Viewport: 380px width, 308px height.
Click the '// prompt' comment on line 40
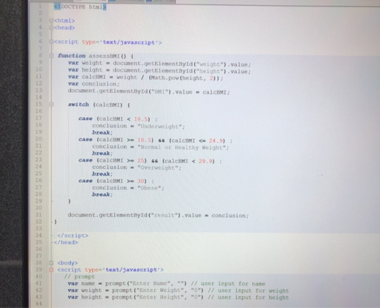click(80, 277)
